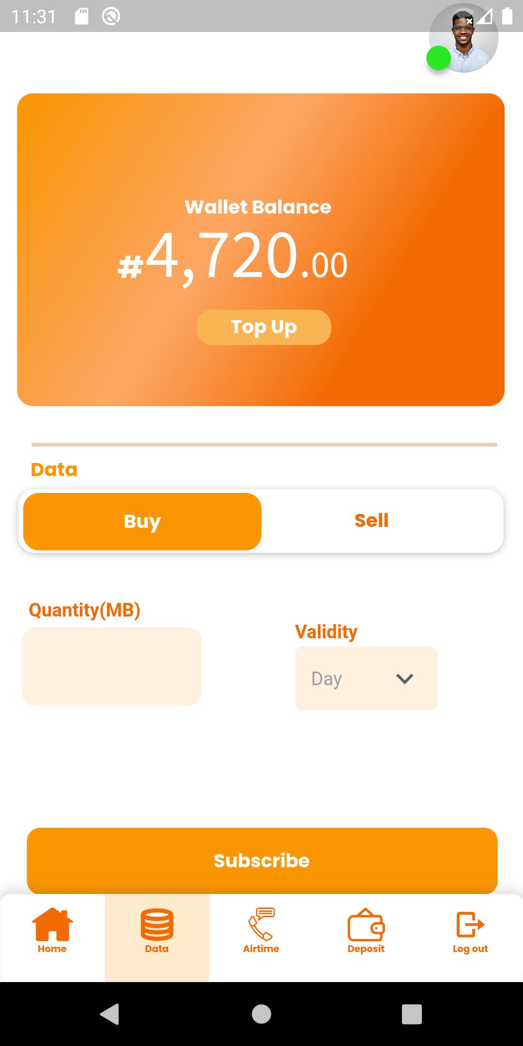The height and width of the screenshot is (1046, 523).
Task: Open the profile avatar picture
Action: point(463,38)
